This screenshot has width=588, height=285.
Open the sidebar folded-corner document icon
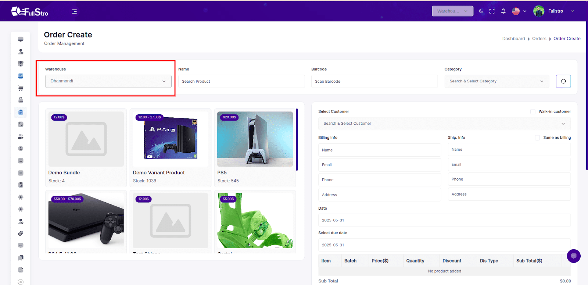point(21,270)
